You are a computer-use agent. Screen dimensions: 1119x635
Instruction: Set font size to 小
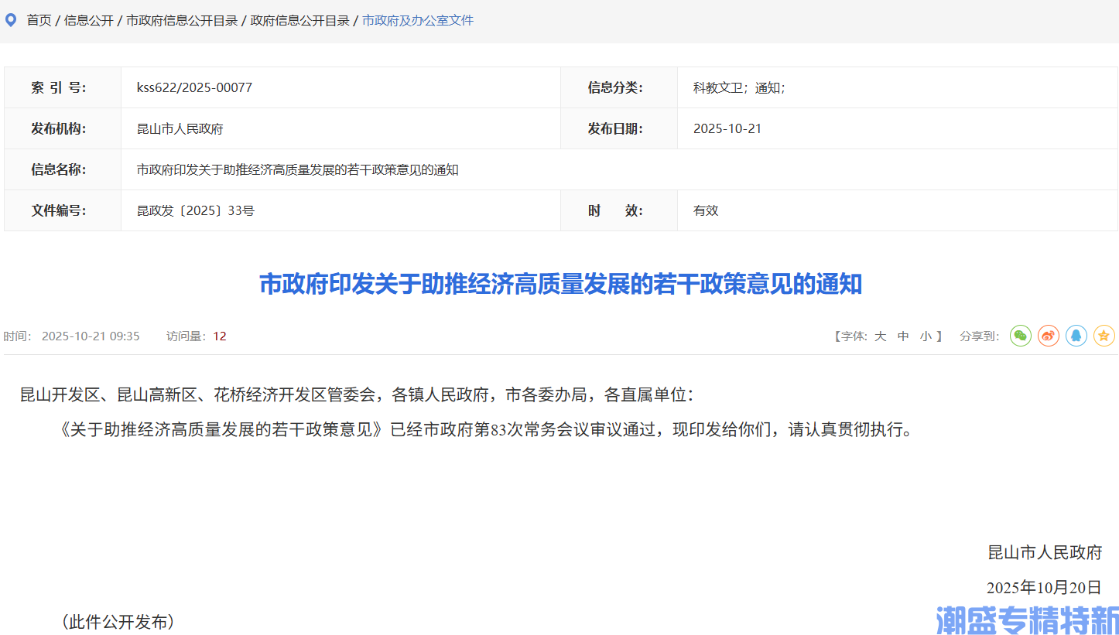(925, 336)
